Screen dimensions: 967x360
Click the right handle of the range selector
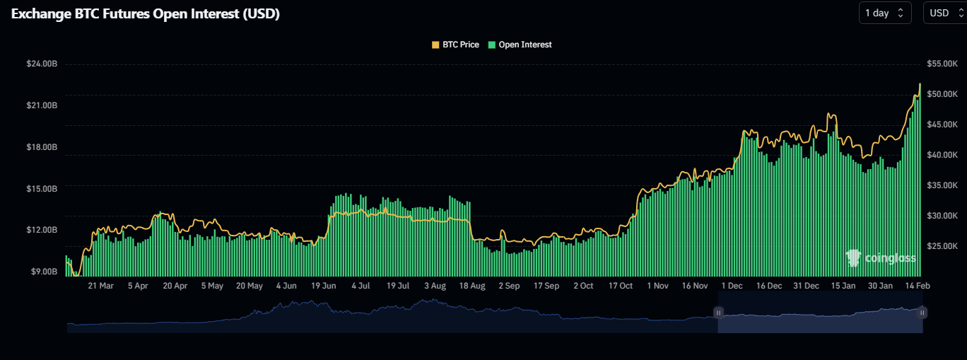(922, 313)
